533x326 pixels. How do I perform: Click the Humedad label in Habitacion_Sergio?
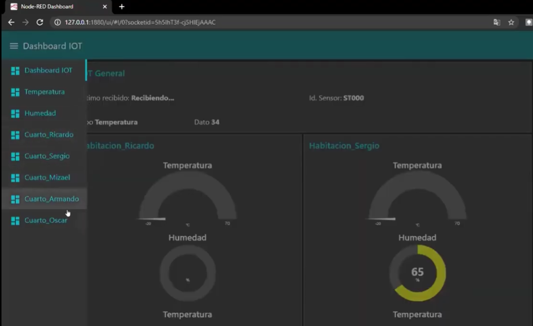coord(417,237)
